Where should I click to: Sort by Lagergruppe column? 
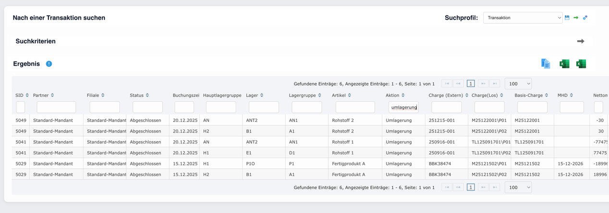point(320,95)
